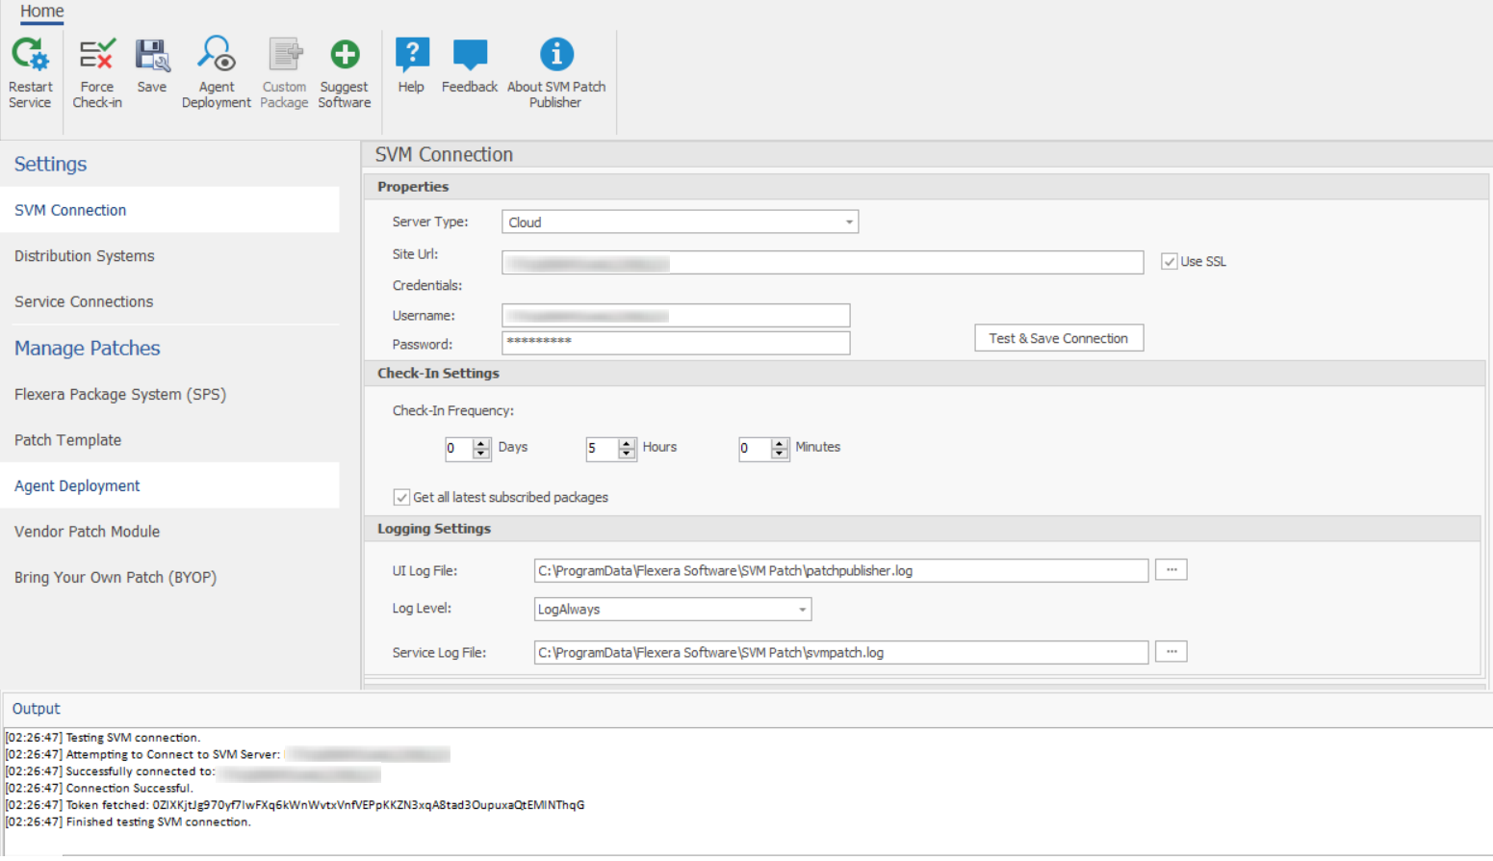Click into the Username field
The height and width of the screenshot is (861, 1493).
coord(676,315)
